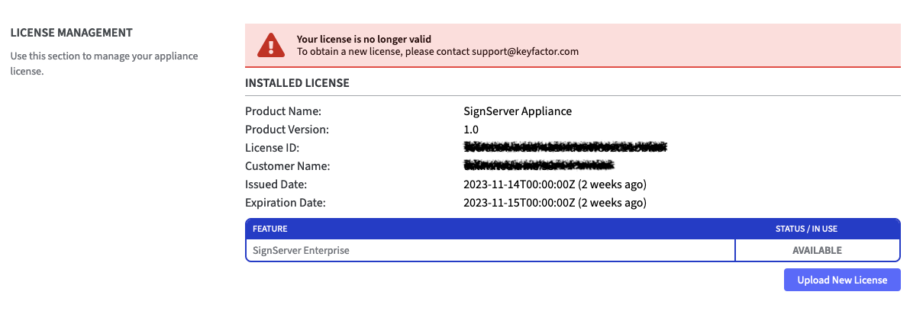Click the License ID field label
Screen dimensions: 910x311
[272, 148]
